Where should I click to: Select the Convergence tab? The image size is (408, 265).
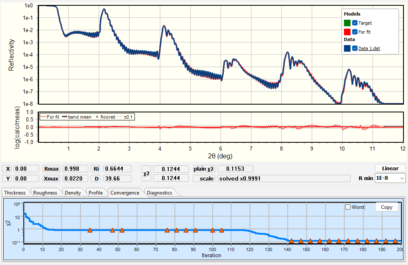[x=125, y=193]
